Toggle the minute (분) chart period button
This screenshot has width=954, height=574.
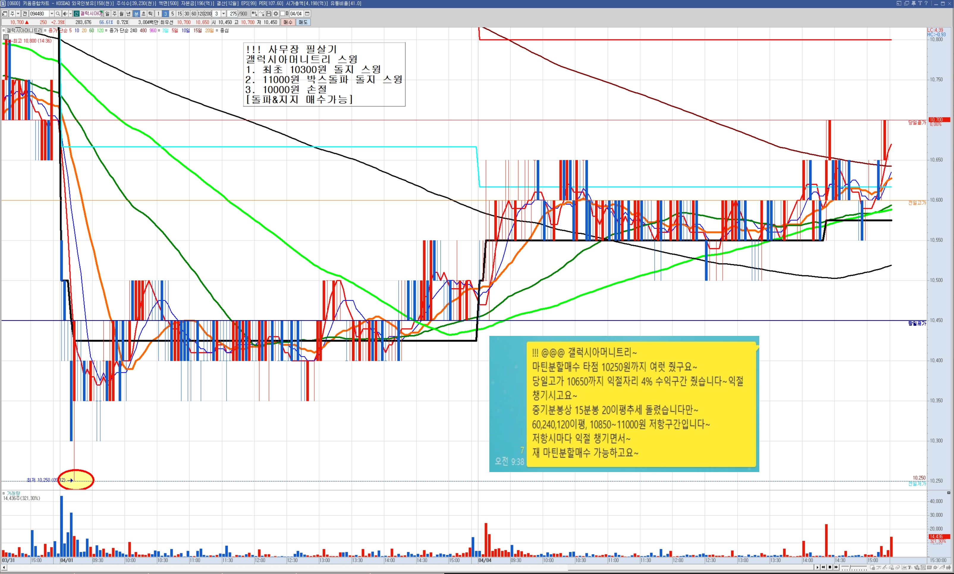136,14
